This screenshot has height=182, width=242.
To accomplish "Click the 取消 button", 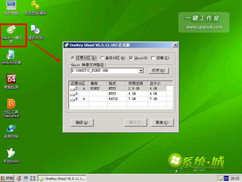I will 162,123.
